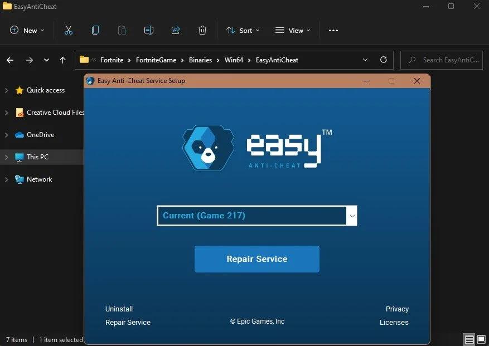Go back using the left arrow
The width and height of the screenshot is (489, 346).
[x=10, y=60]
